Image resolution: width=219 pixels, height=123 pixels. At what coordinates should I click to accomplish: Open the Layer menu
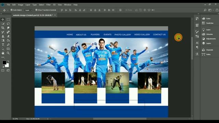point(28,5)
